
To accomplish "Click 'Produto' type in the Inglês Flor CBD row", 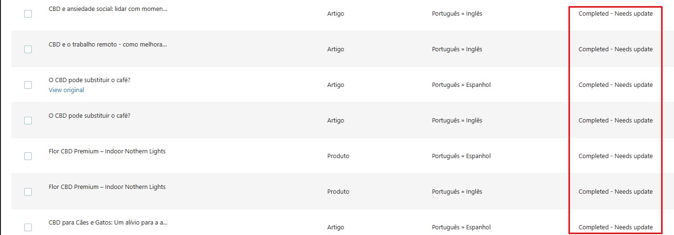I will [x=338, y=192].
